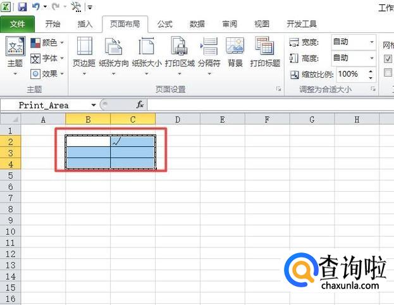
Task: Select column D header
Action: [177, 119]
